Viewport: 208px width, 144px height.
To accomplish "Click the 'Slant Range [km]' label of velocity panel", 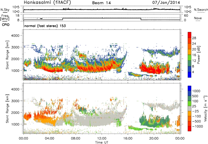I will (x=7, y=109).
